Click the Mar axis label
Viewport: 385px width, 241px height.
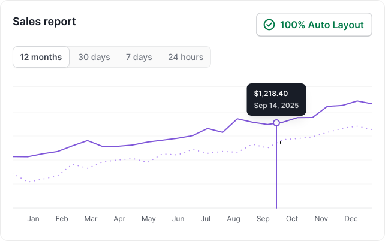(x=91, y=219)
